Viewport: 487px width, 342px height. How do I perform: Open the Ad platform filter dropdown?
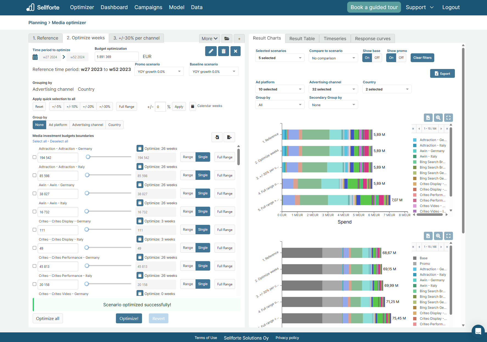(x=280, y=89)
